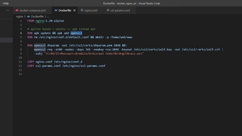Click the Dockerfile whale icon in tab

point(56,10)
